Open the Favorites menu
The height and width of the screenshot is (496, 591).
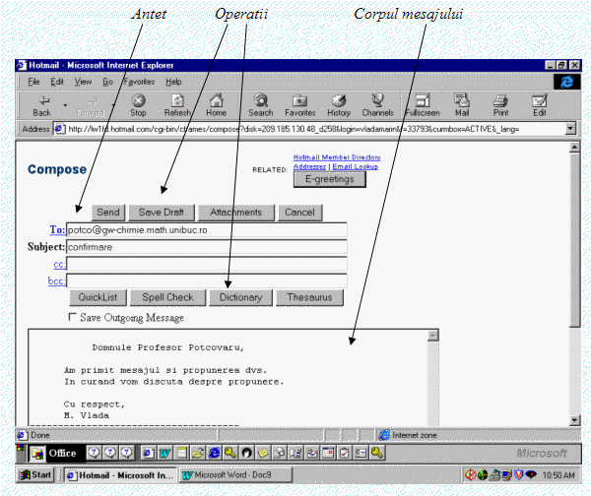139,81
